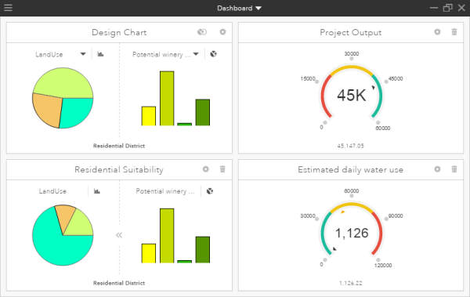Click the 1,126.22 value label

[x=351, y=283]
